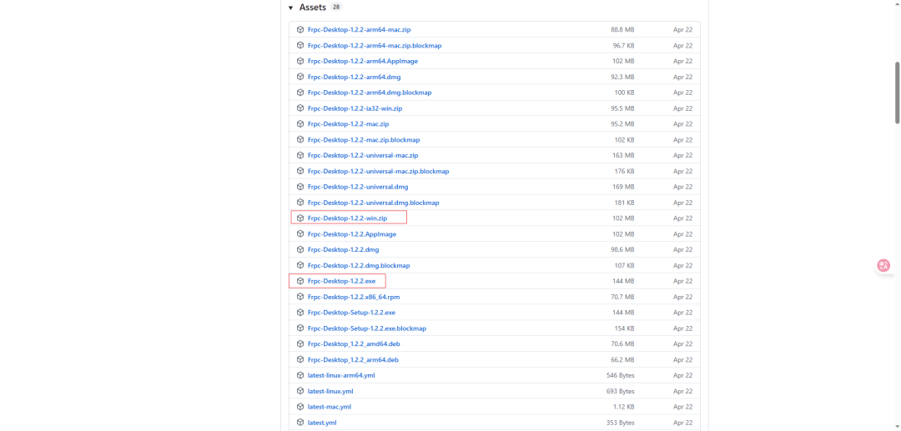Click package icon beside Frpc-Desktop-1.2.2.x86_64.rpm
The image size is (901, 431).
coord(300,297)
